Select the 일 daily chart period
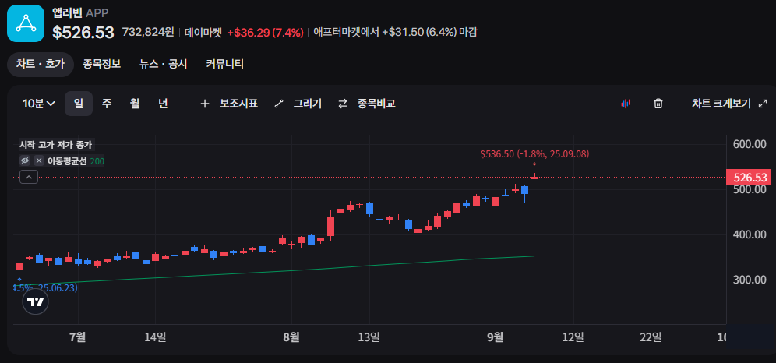776x363 pixels. 78,104
